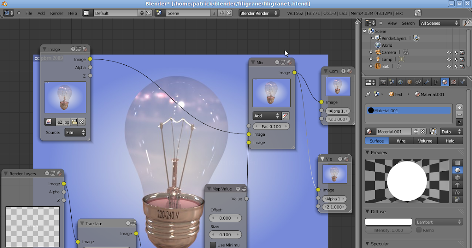Toggle Lamp visibility eye in outliner
Image resolution: width=472 pixels, height=248 pixels.
[x=449, y=59]
